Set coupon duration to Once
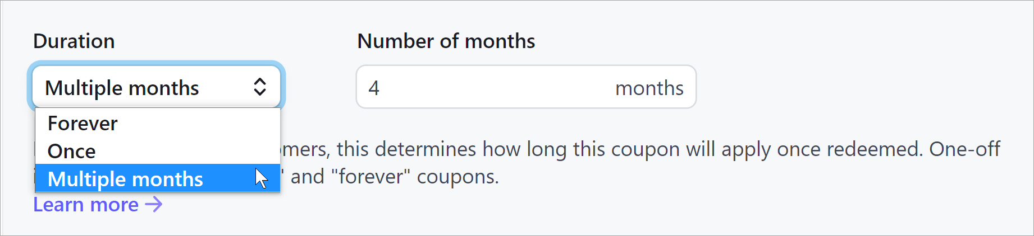This screenshot has height=236, width=1034. pos(72,151)
